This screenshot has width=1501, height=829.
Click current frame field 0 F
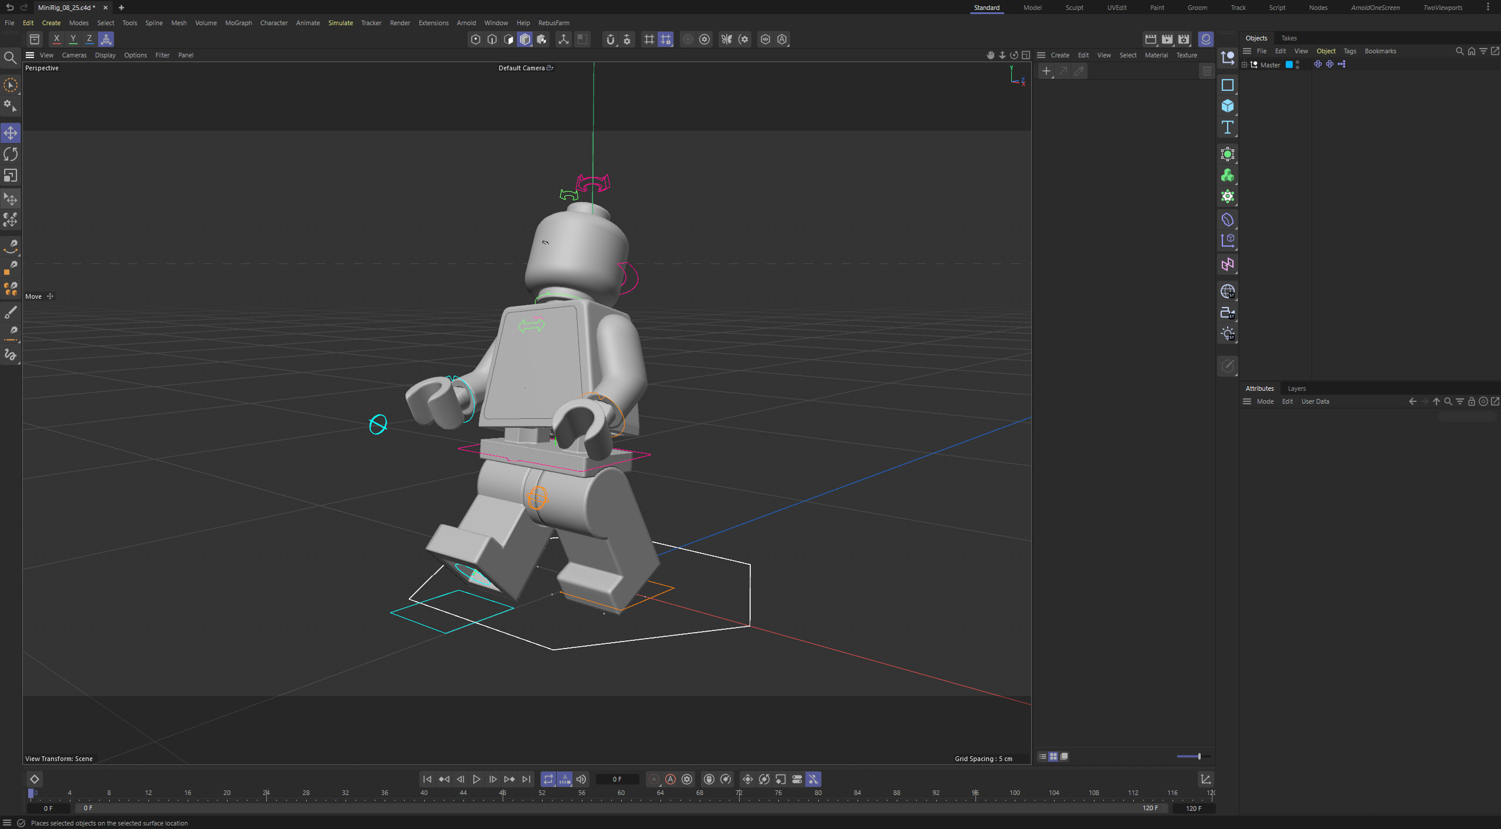coord(617,779)
